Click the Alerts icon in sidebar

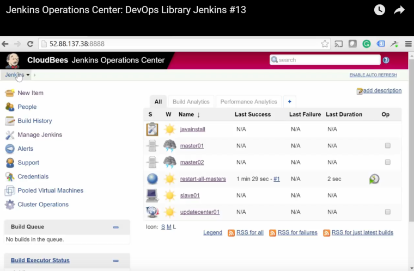pyautogui.click(x=9, y=149)
